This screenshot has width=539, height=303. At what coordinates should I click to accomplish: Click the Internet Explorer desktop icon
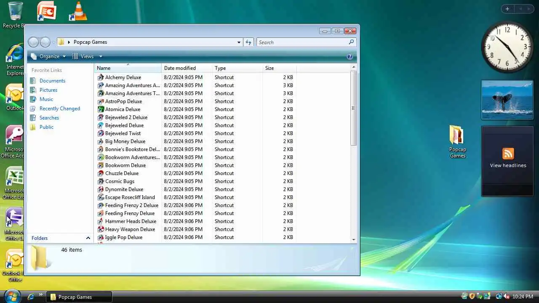pyautogui.click(x=15, y=59)
